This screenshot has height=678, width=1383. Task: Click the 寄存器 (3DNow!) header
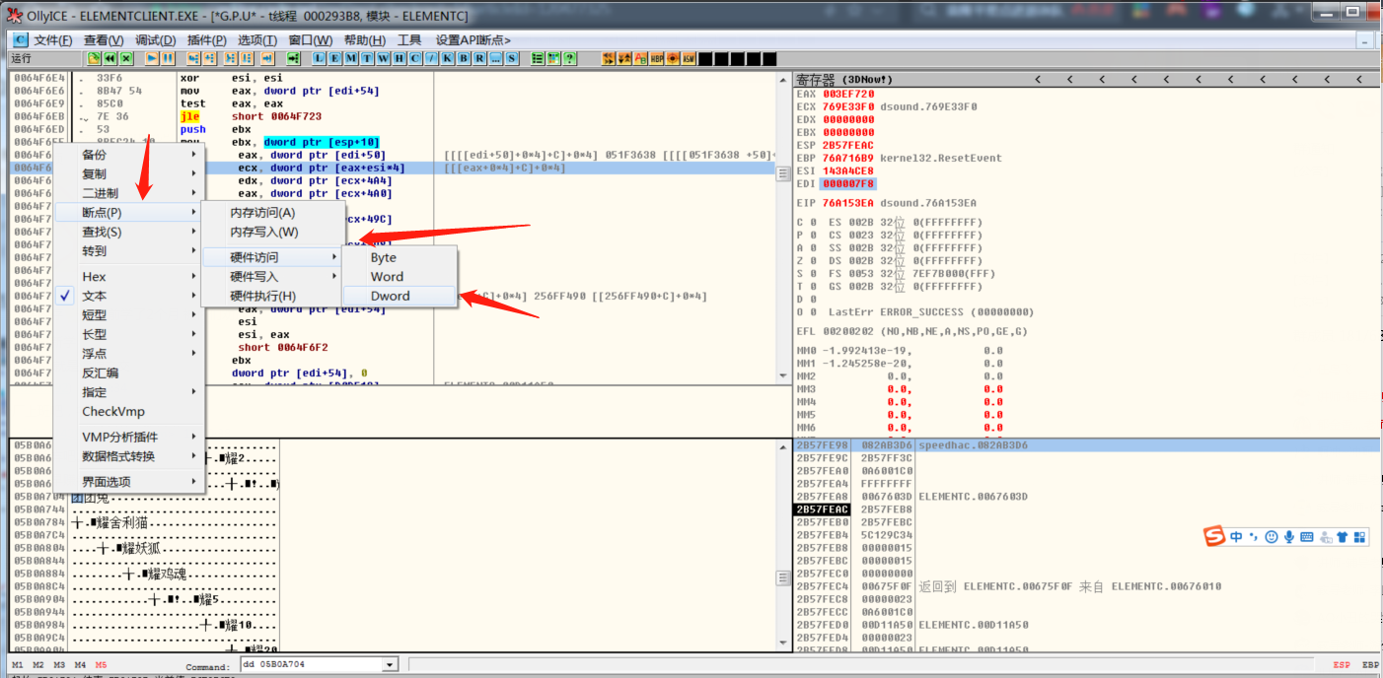[844, 79]
